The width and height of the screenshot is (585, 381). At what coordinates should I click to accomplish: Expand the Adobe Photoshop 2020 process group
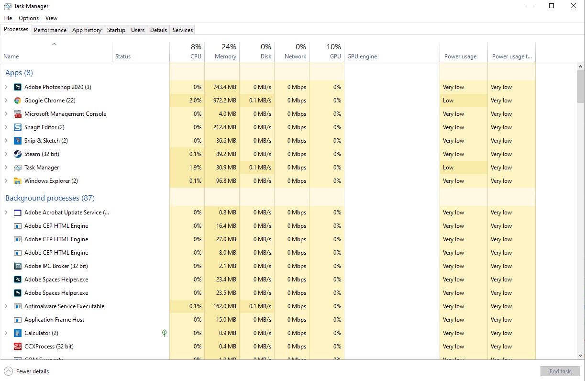(x=6, y=87)
